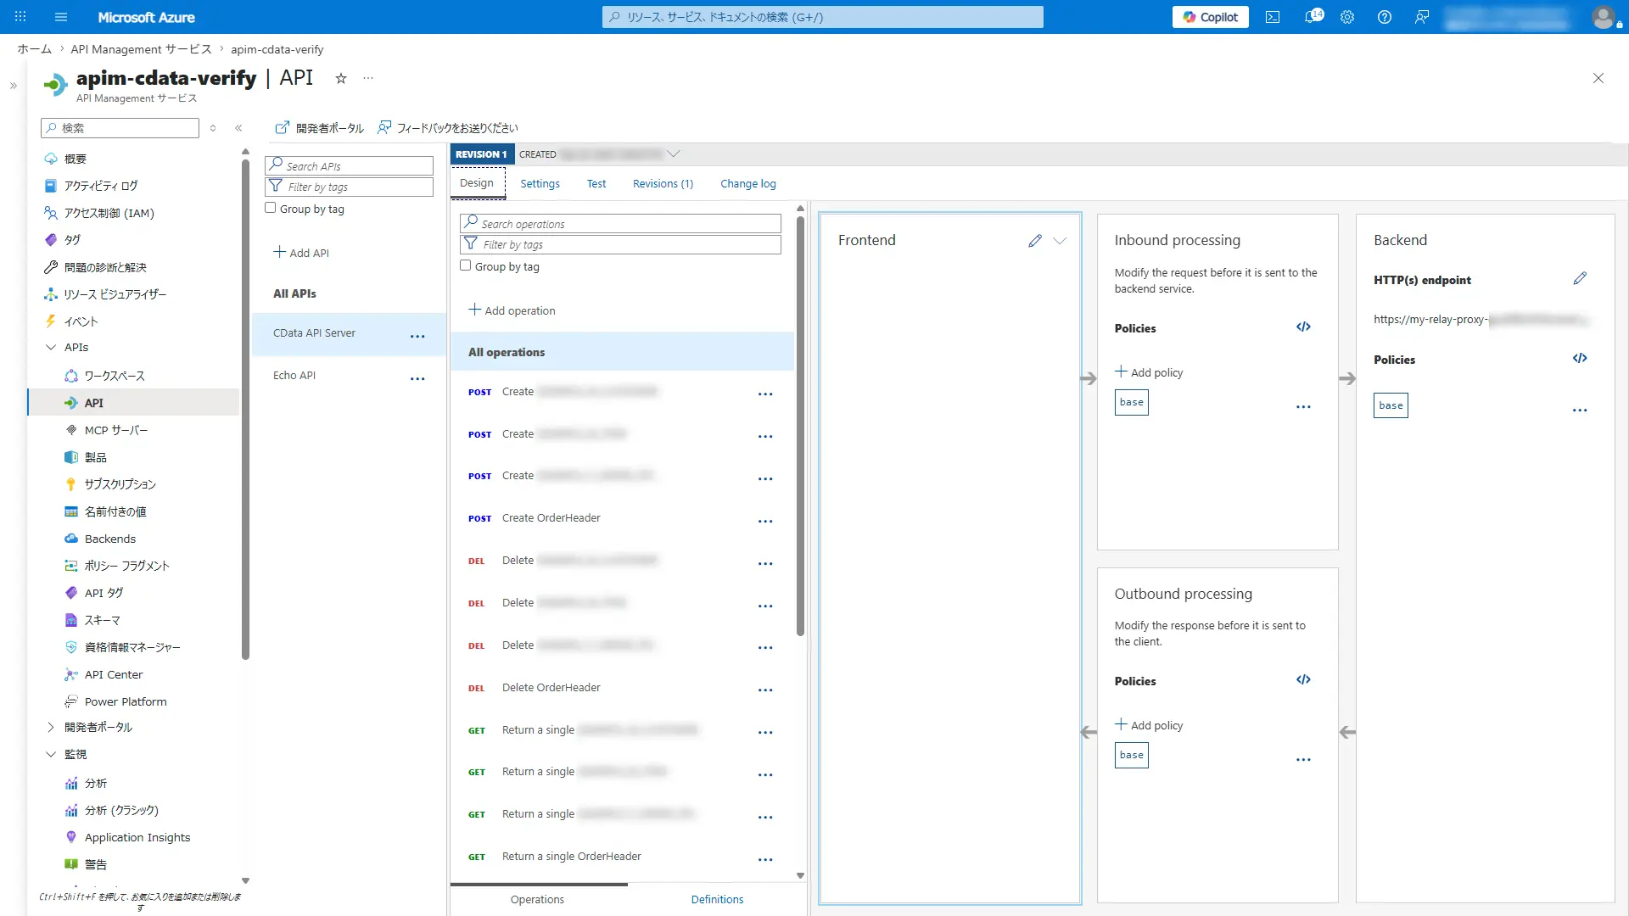
Task: Open Backend policy code editor icon
Action: tap(1580, 359)
